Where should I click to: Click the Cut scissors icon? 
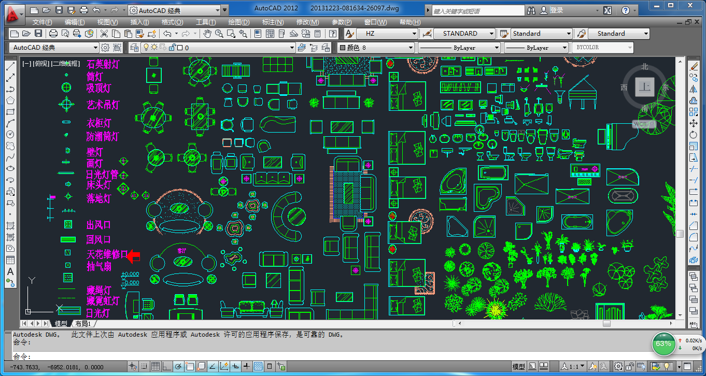pyautogui.click(x=104, y=34)
